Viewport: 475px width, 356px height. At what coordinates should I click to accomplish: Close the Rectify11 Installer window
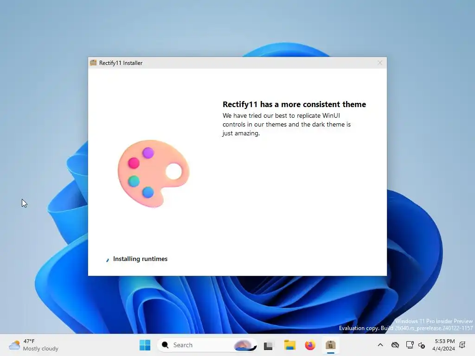379,63
